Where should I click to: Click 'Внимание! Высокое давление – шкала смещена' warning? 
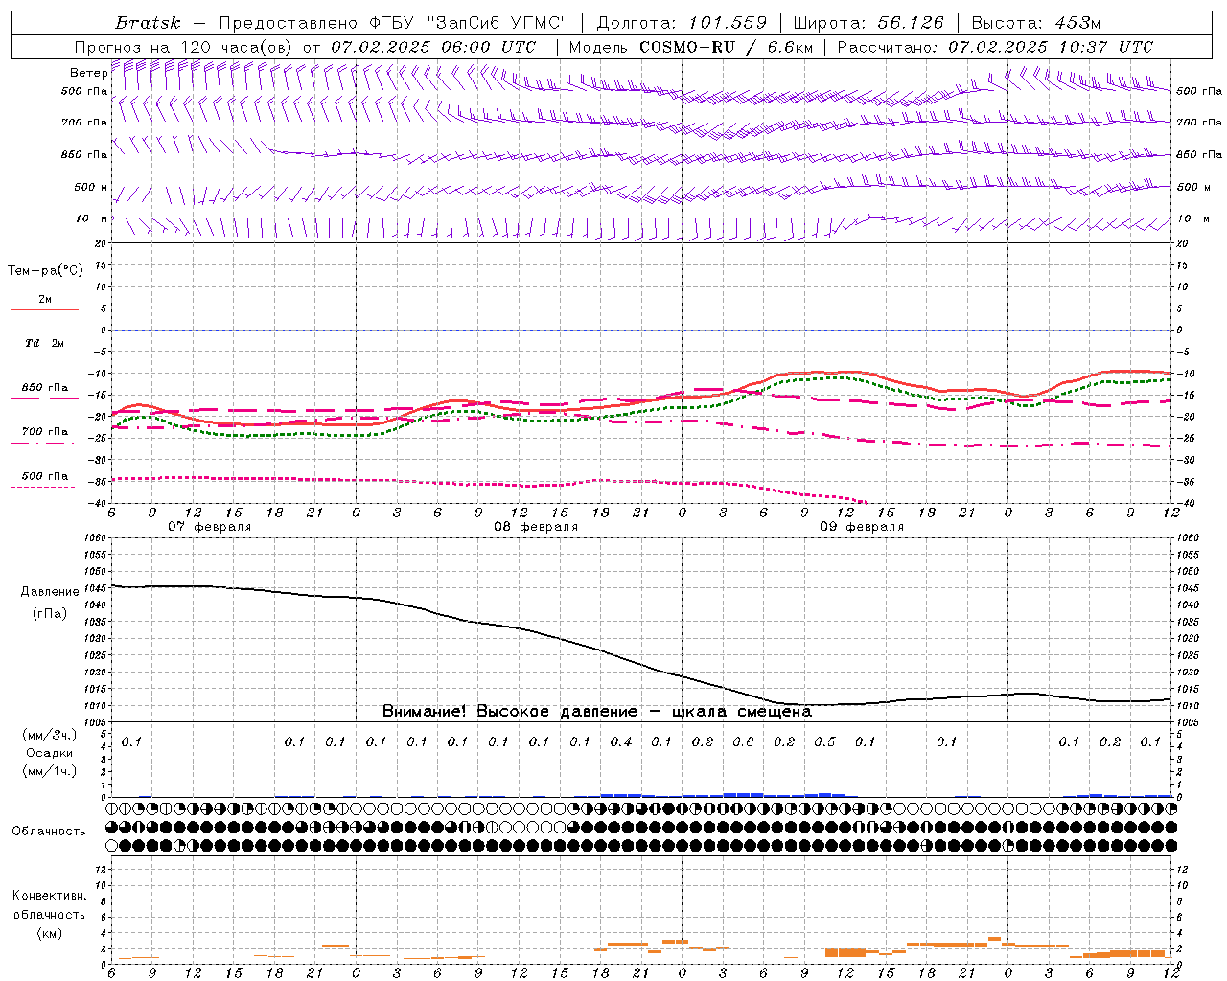coord(596,712)
